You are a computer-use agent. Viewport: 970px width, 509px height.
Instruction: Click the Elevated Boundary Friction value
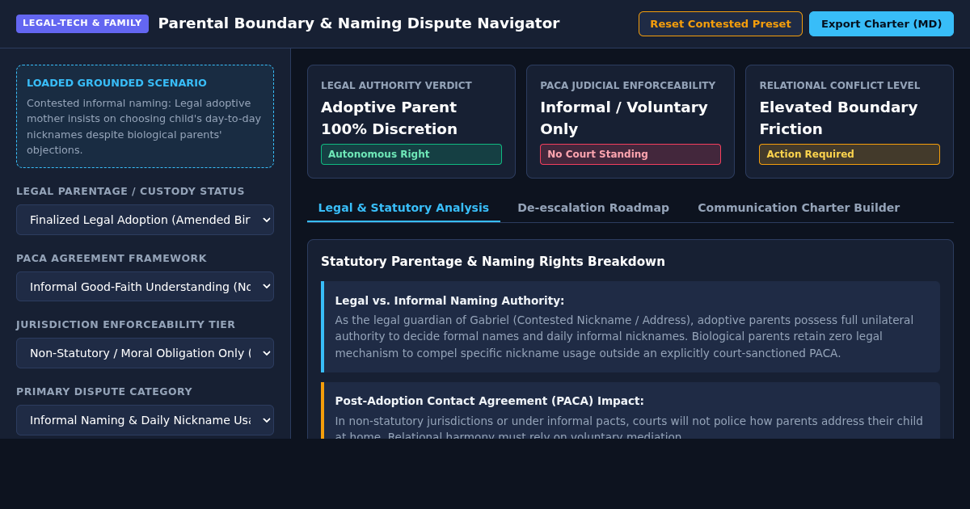[838, 118]
